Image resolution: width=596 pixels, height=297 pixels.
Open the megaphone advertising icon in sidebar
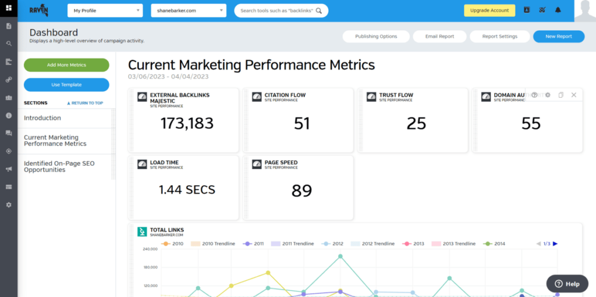[x=9, y=169]
